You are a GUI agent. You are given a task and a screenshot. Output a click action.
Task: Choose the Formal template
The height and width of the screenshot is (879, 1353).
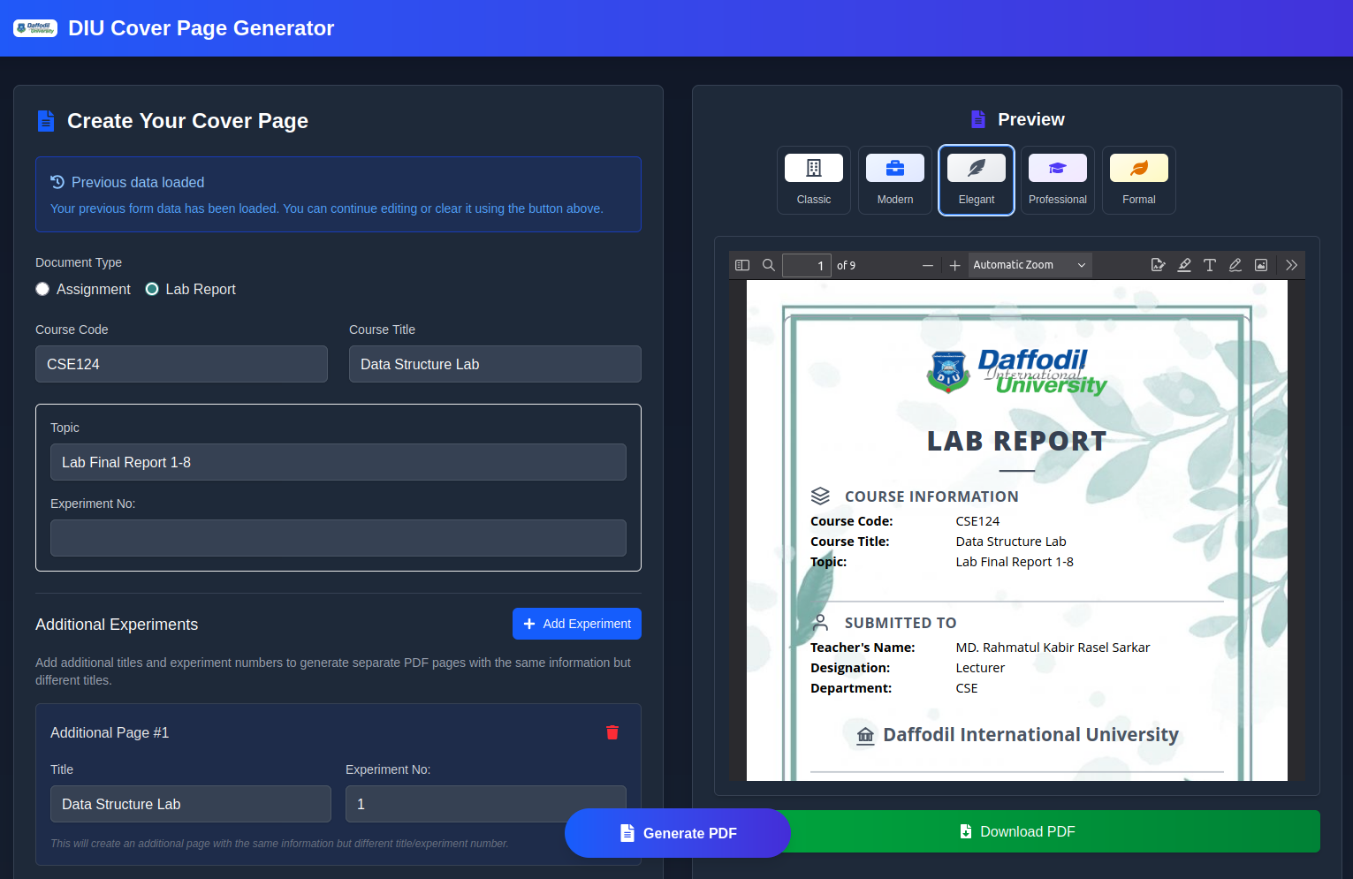[x=1139, y=180]
